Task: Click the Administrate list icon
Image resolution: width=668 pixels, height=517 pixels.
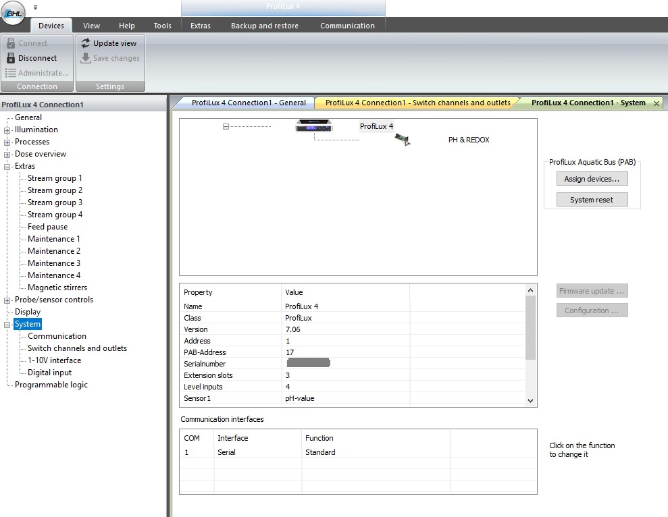Action: click(x=11, y=73)
